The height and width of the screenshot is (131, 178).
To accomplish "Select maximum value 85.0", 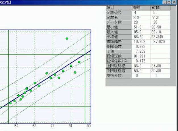I will coord(141,32).
